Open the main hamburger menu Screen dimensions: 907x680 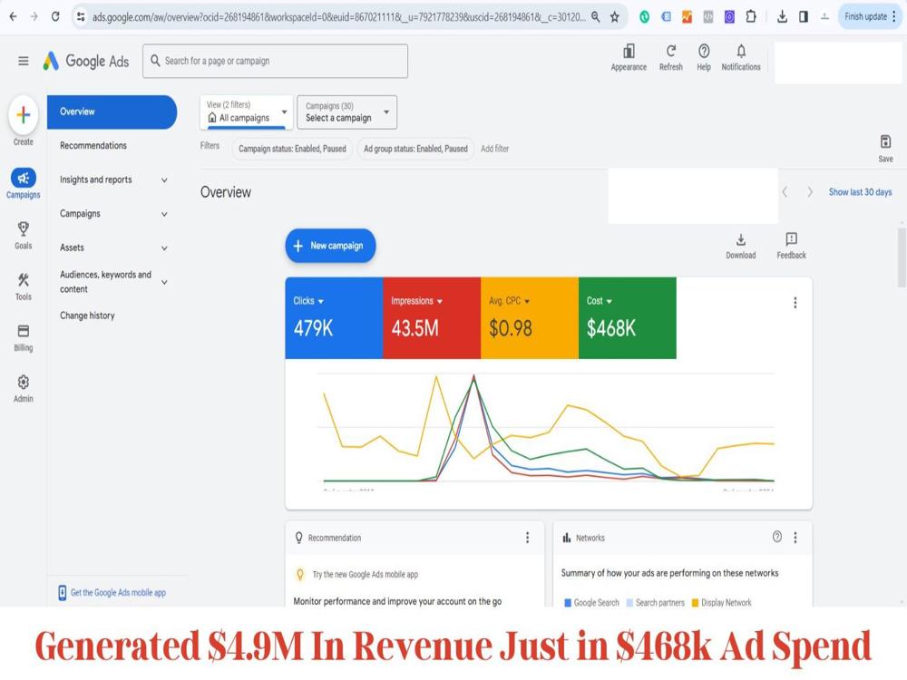pyautogui.click(x=24, y=61)
